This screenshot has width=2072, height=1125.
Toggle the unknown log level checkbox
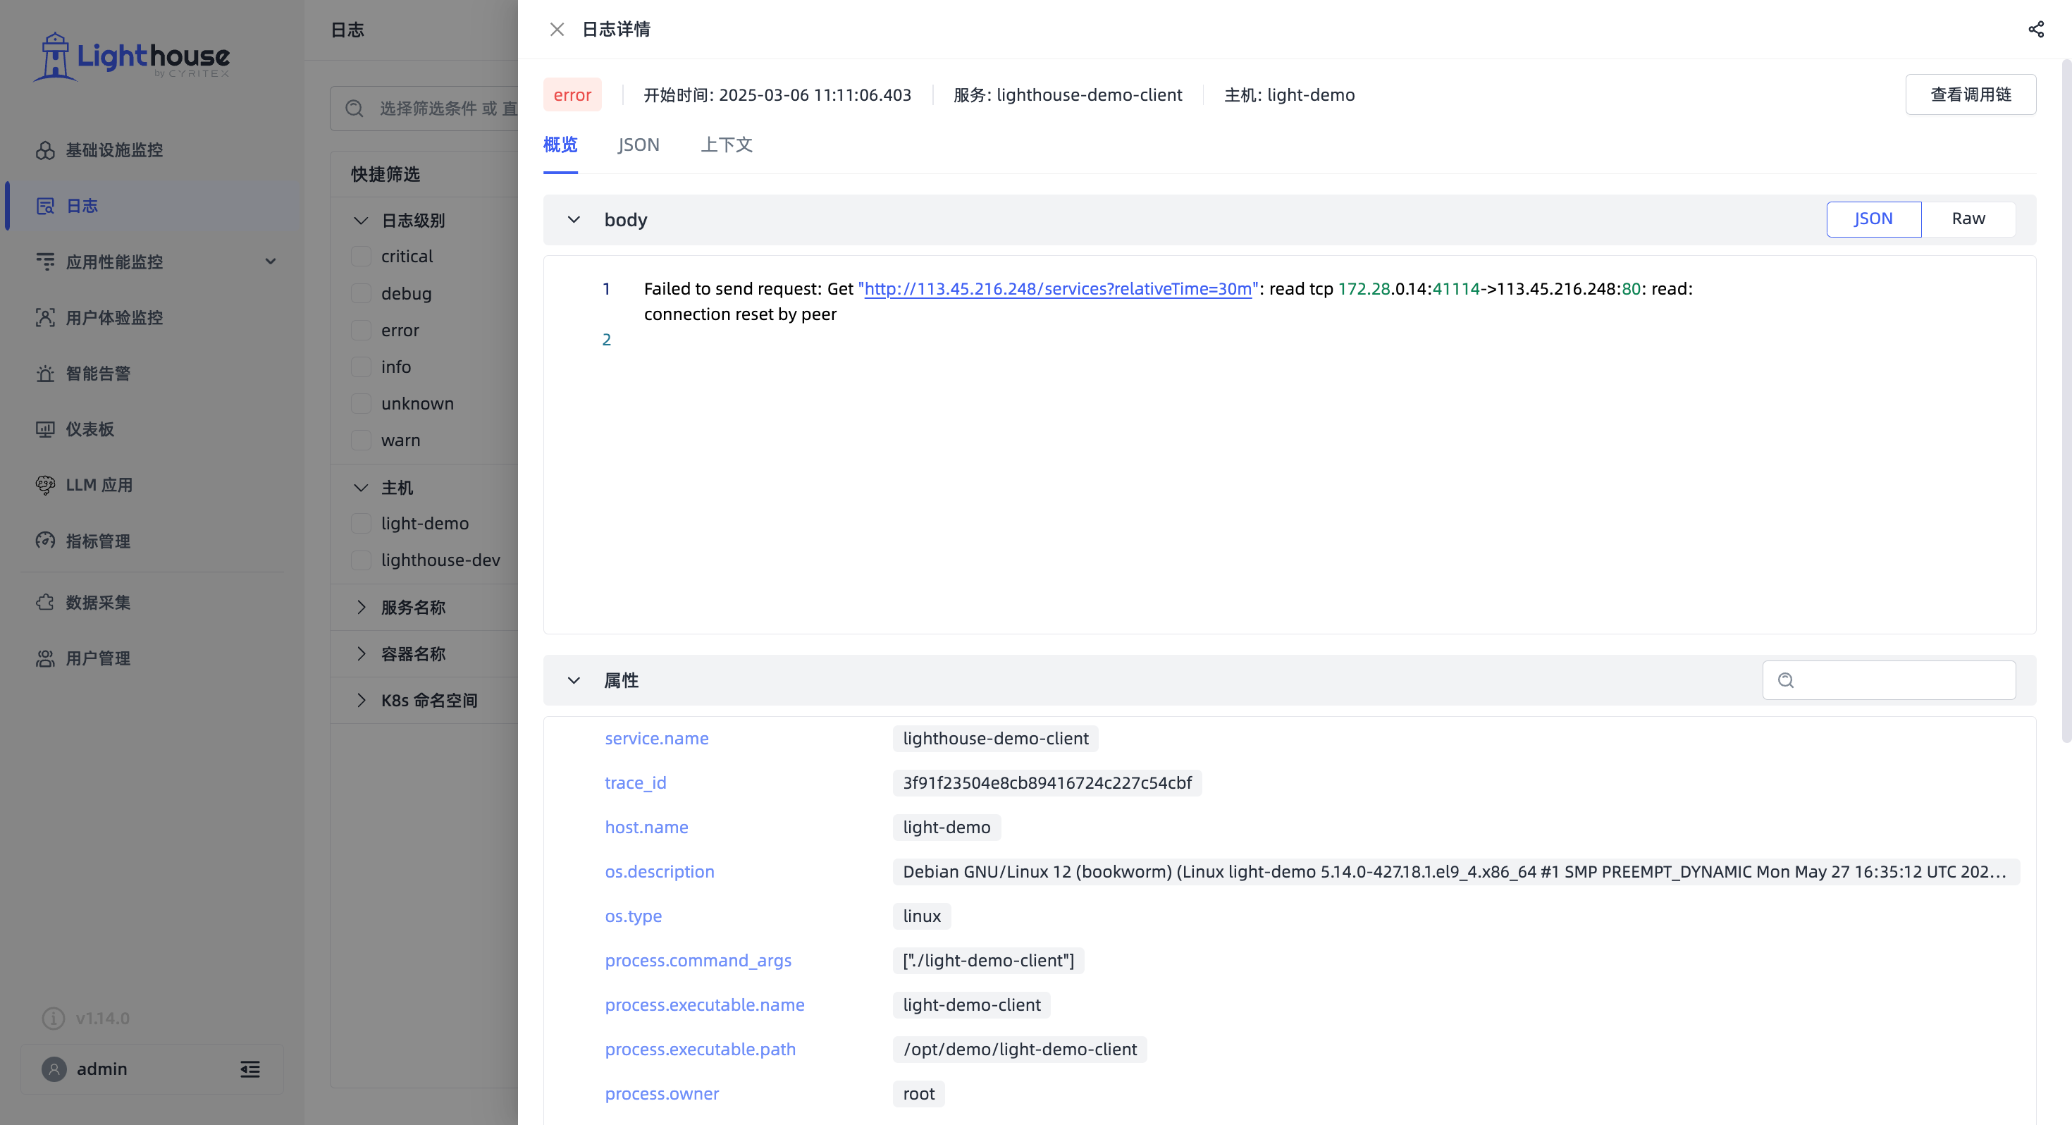(361, 403)
